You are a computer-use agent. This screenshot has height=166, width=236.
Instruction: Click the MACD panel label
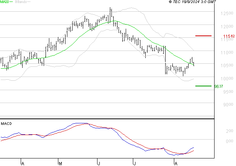tap(6, 124)
